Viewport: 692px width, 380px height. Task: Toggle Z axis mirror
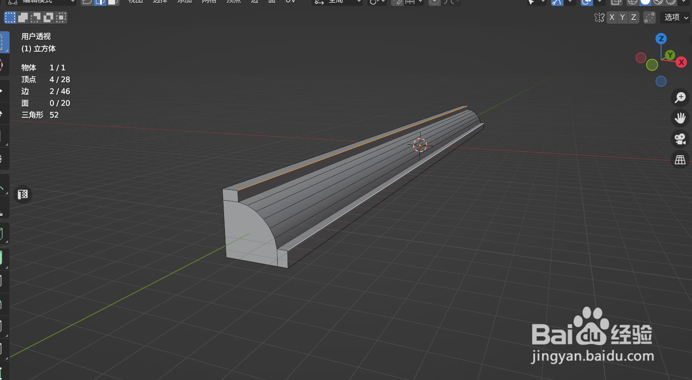pos(633,18)
